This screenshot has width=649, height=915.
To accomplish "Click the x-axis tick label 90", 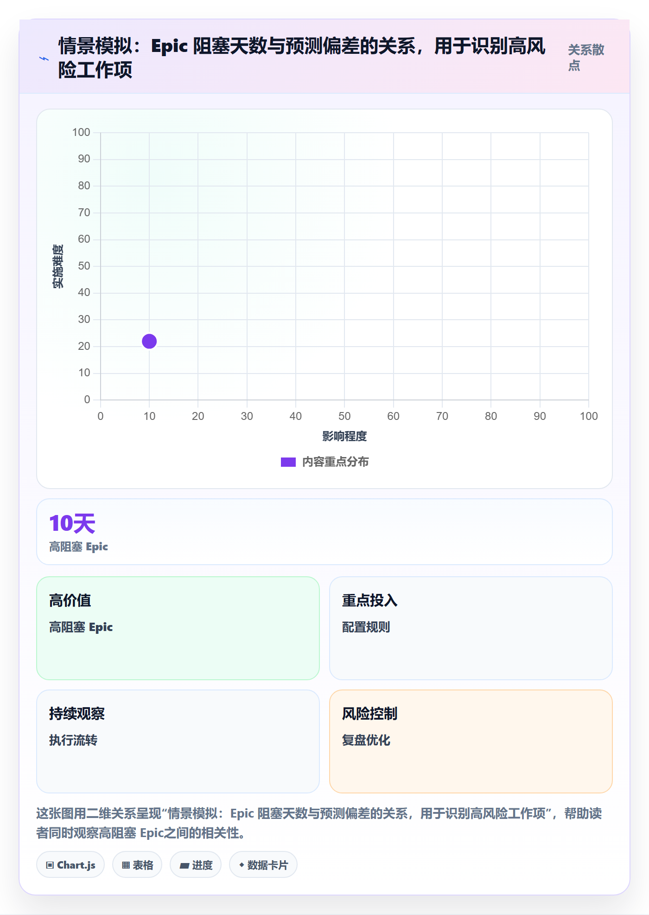I will coord(540,416).
